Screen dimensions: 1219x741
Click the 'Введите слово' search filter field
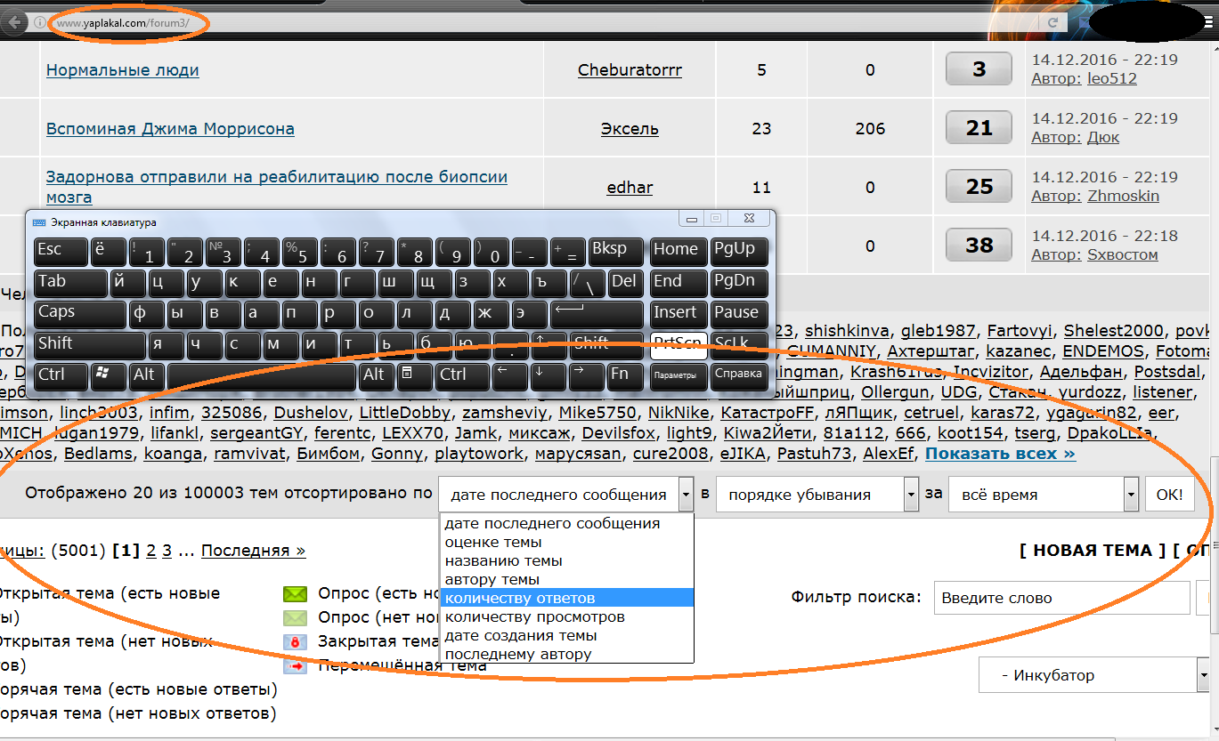1061,598
